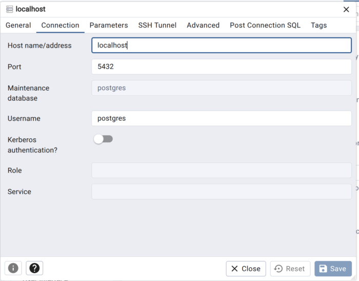The image size is (359, 281).
Task: Click the Username input field
Action: 221,118
